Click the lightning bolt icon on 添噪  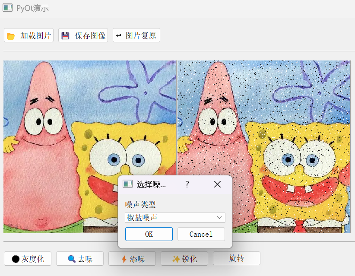tap(124, 259)
